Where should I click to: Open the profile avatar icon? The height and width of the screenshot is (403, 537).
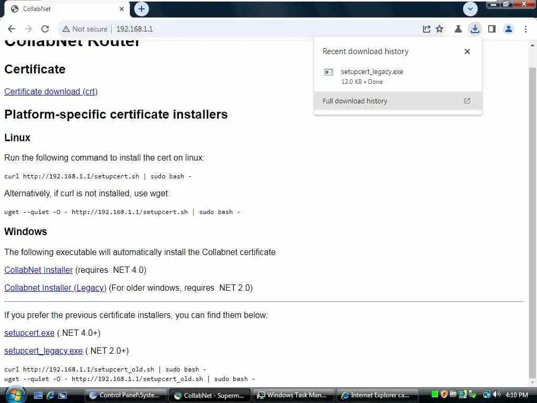[509, 29]
